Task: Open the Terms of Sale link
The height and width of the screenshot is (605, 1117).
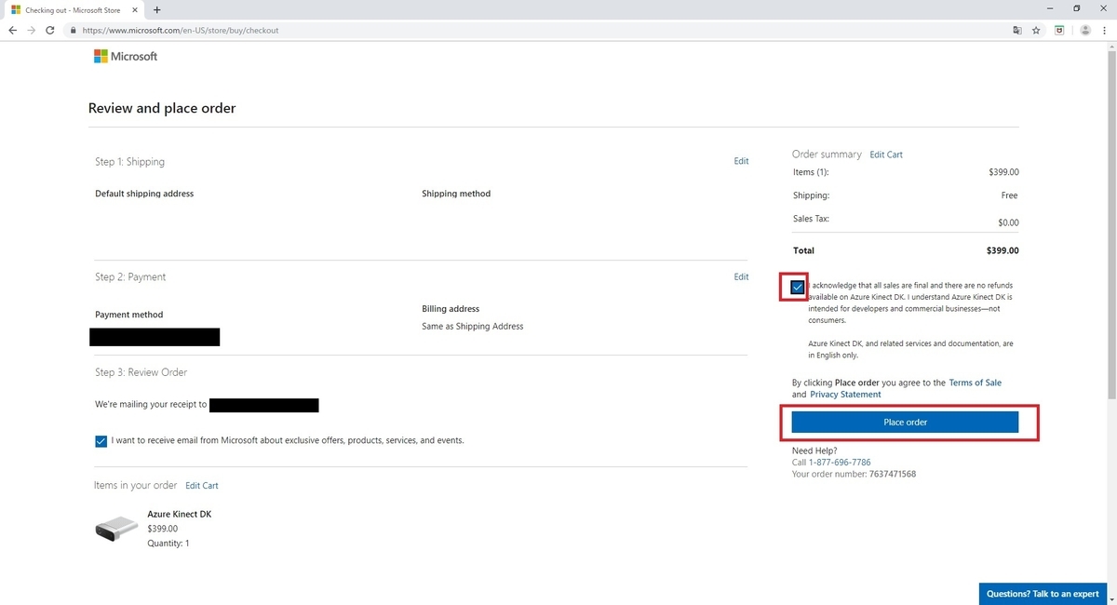Action: [976, 383]
